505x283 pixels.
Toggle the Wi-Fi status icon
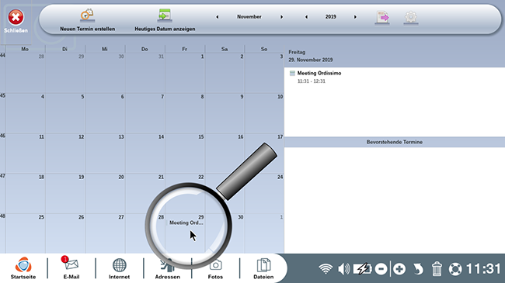[326, 269]
